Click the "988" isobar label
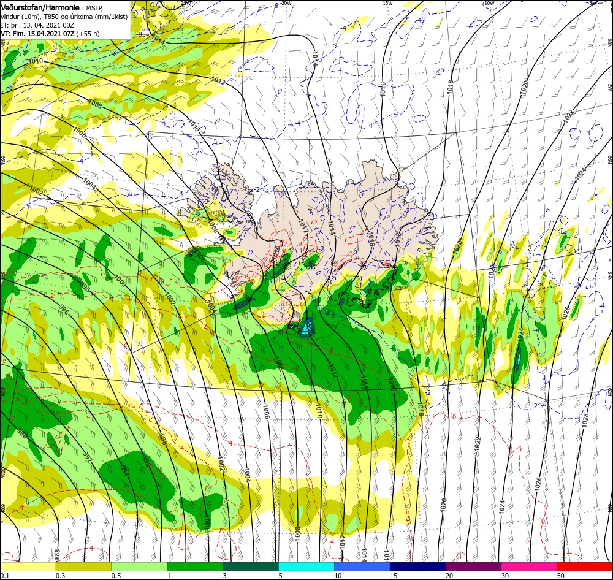The image size is (613, 580). pyautogui.click(x=58, y=554)
